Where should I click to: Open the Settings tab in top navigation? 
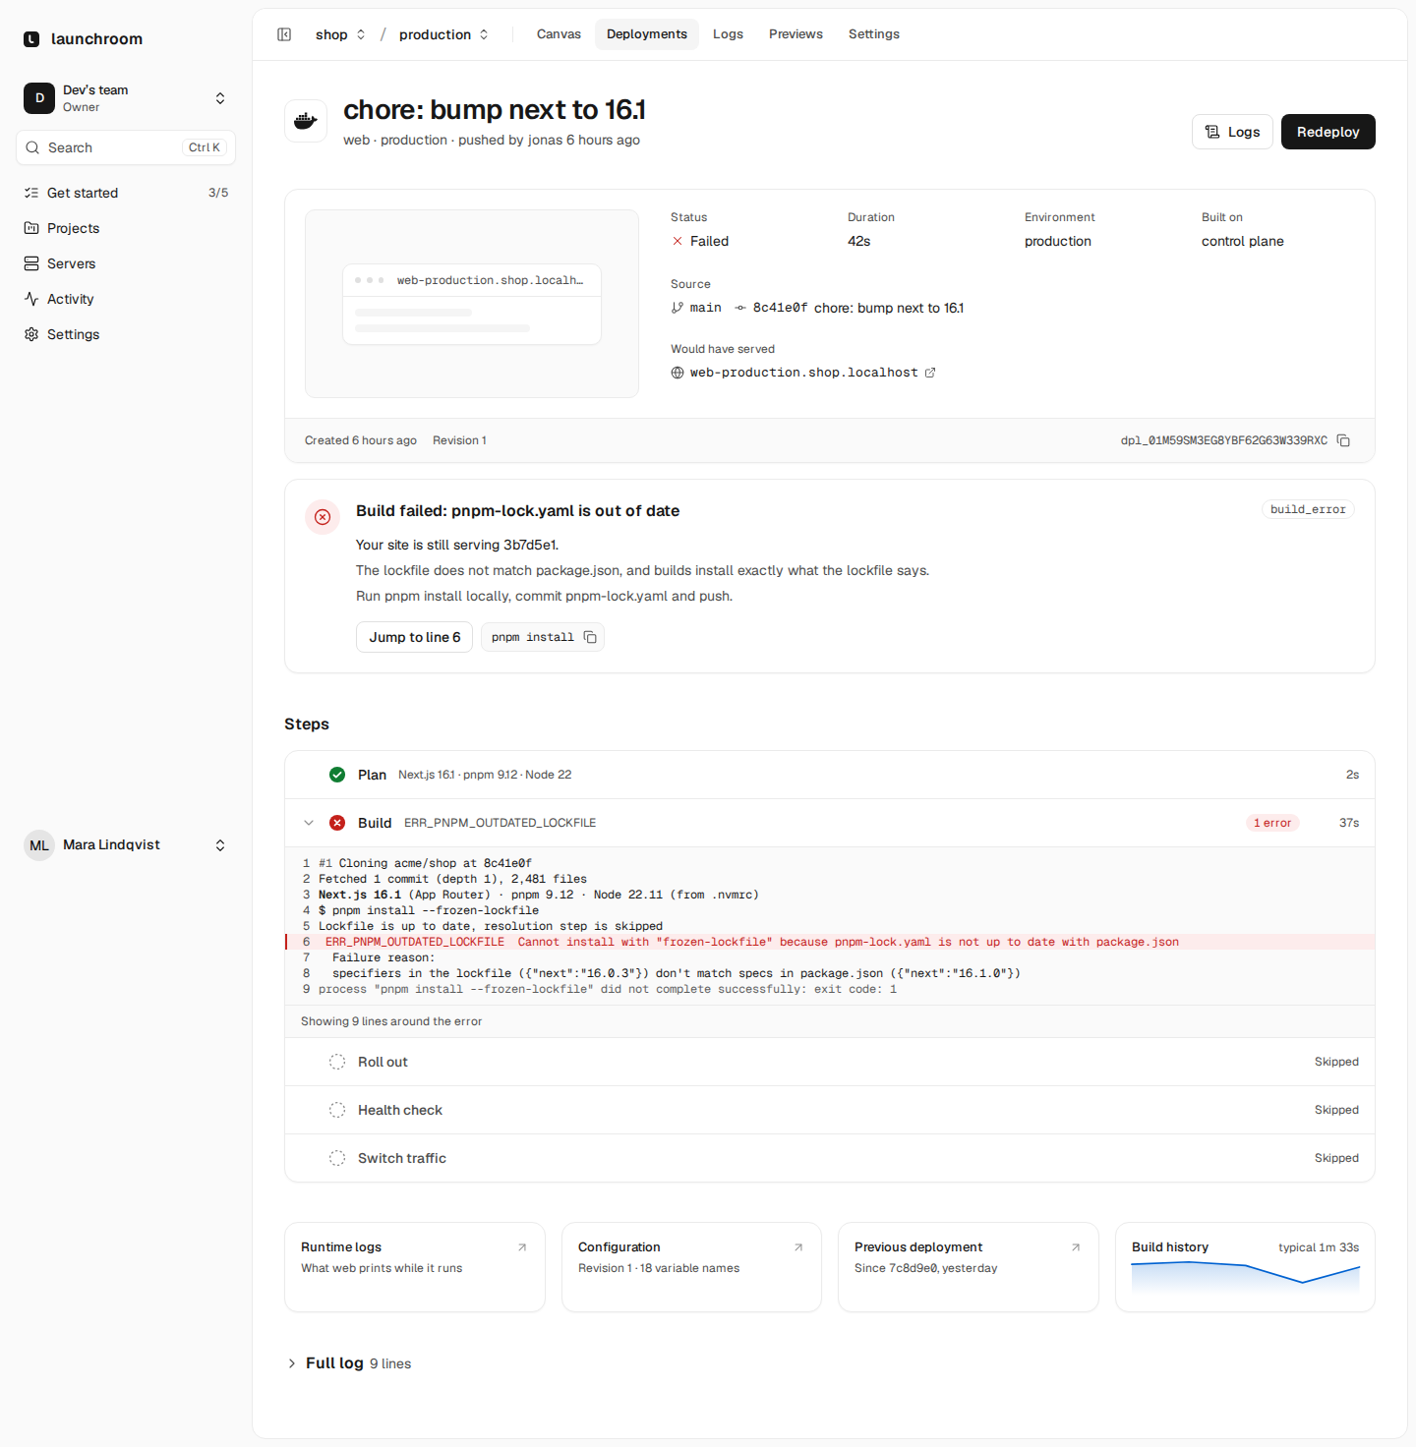tap(874, 34)
